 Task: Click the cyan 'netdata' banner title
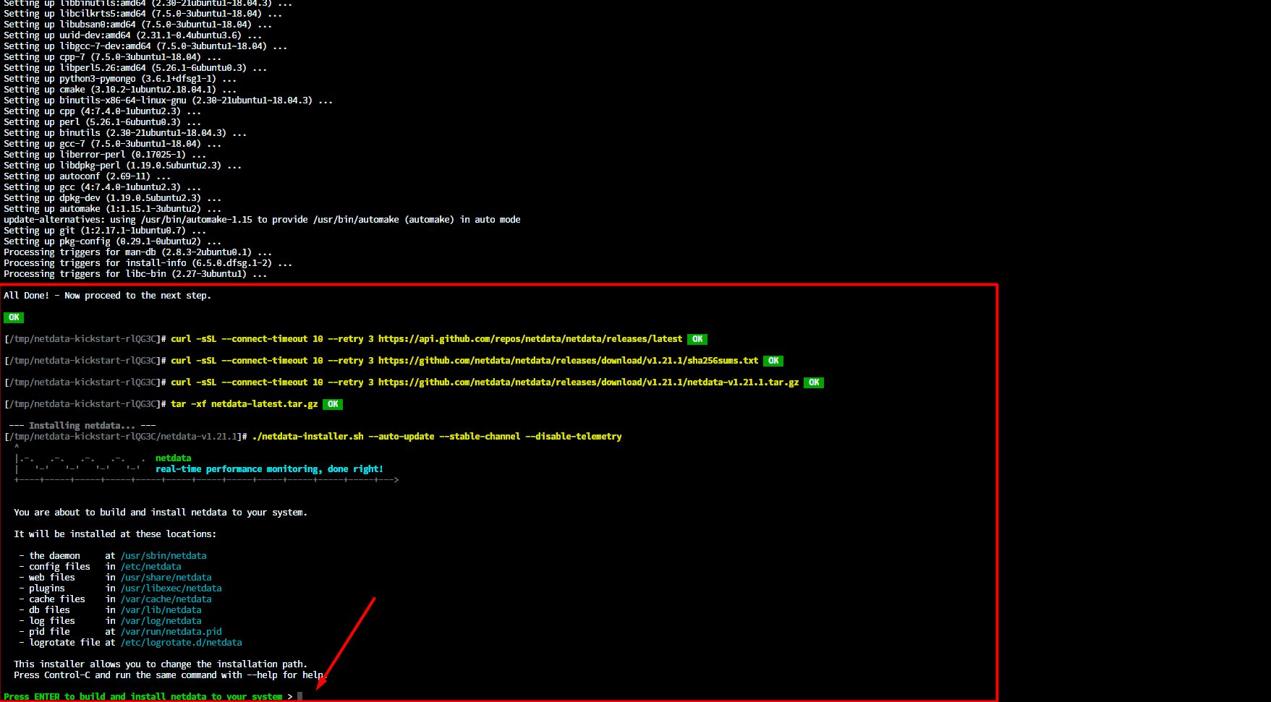(x=174, y=458)
